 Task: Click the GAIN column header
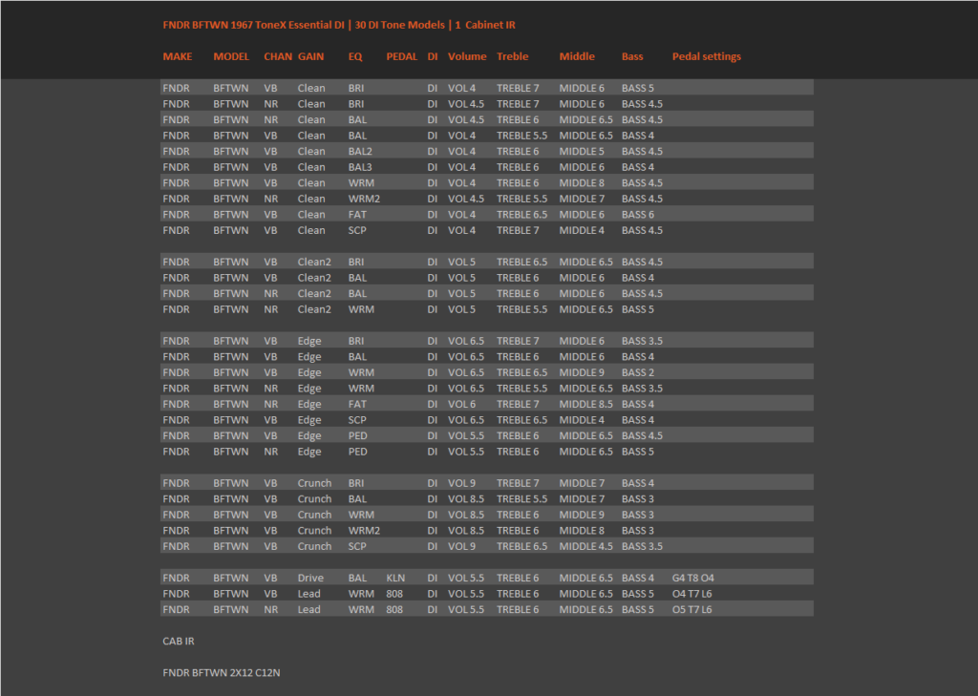tap(310, 56)
